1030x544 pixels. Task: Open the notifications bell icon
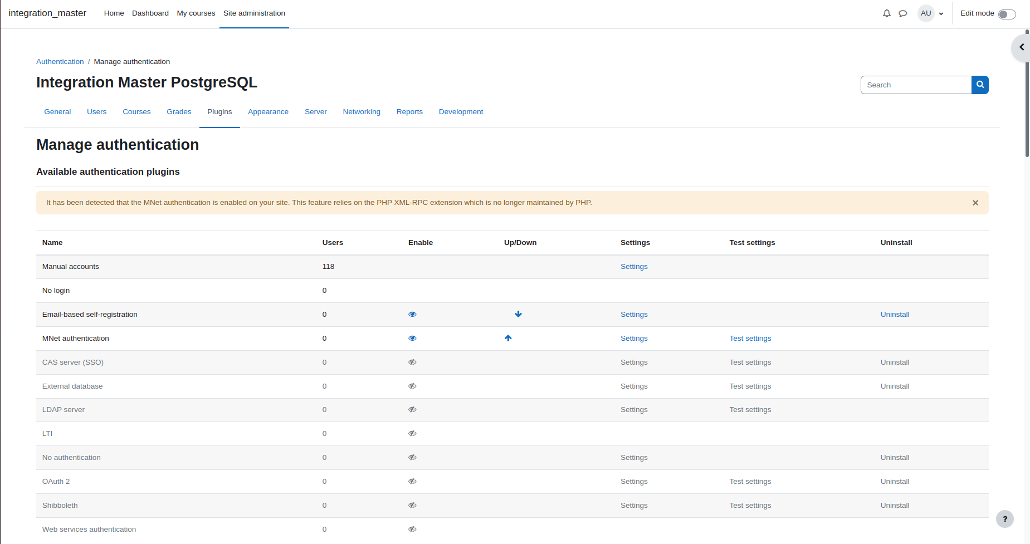tap(887, 13)
